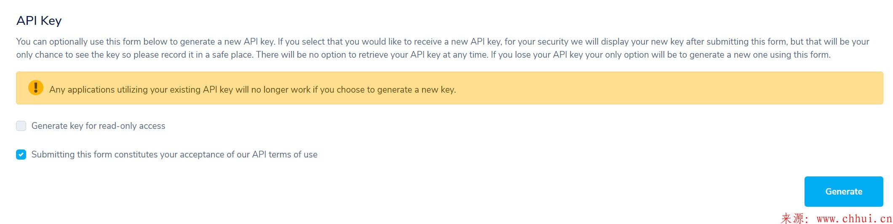
Task: Click the red "来源" watermark characters
Action: (791, 219)
